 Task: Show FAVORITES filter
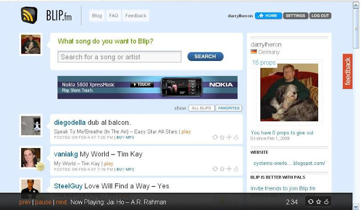click(x=229, y=108)
